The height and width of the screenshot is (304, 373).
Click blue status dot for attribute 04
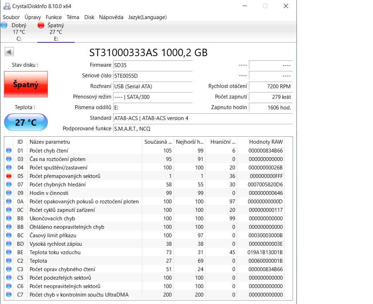(9, 167)
